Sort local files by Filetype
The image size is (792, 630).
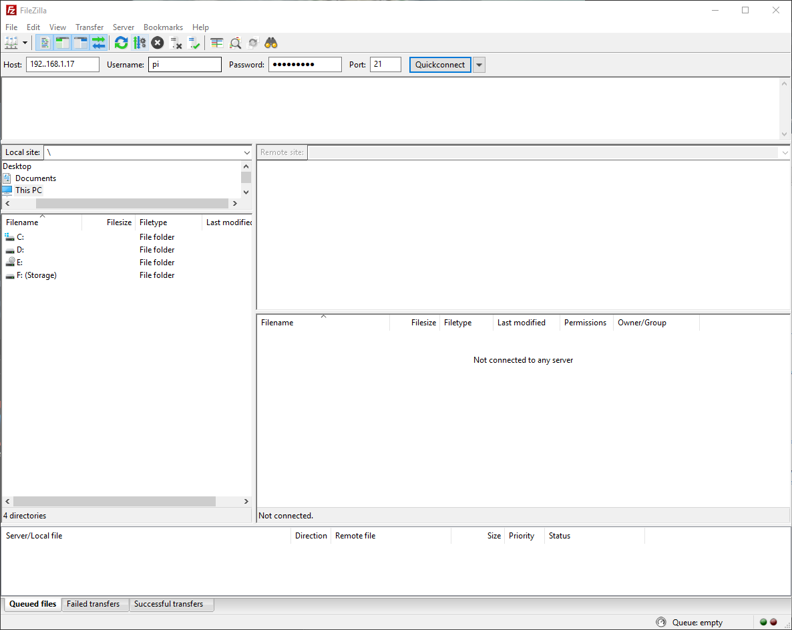(169, 222)
